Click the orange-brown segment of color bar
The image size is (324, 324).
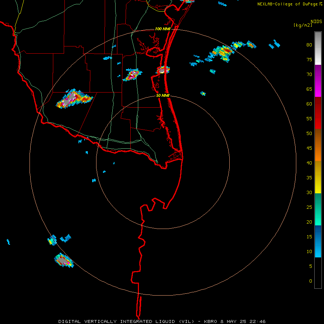coord(318,145)
